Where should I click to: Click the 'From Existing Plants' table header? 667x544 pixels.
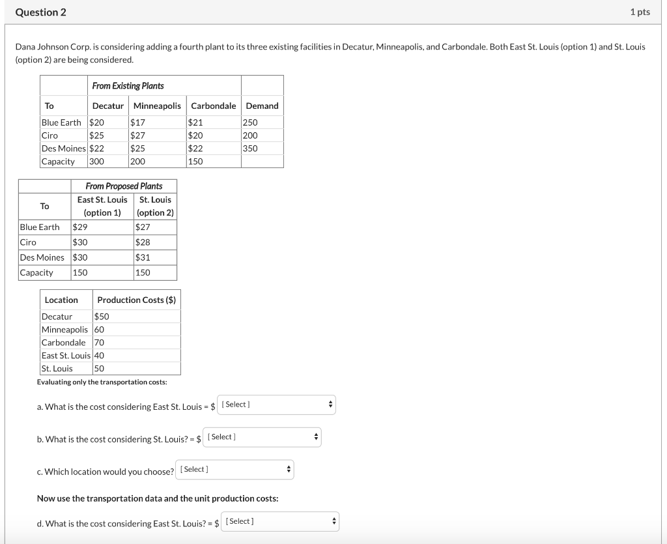coord(128,86)
